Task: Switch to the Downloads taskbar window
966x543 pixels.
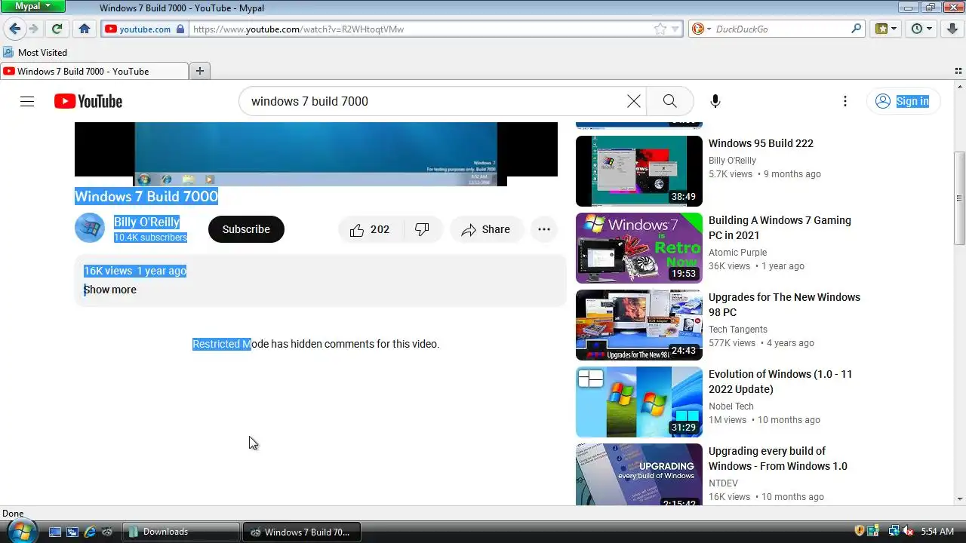Action: (180, 532)
